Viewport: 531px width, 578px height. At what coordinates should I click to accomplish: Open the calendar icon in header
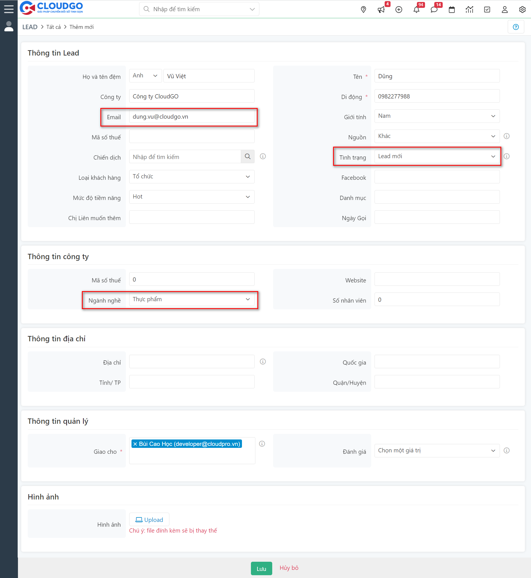coord(451,10)
